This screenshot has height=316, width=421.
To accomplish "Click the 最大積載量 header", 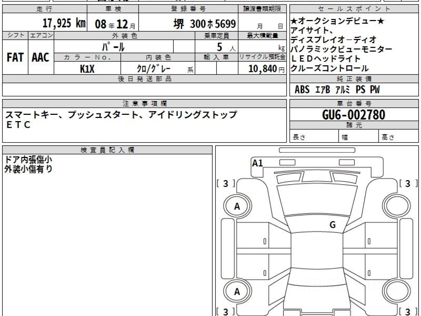I will pyautogui.click(x=262, y=35).
